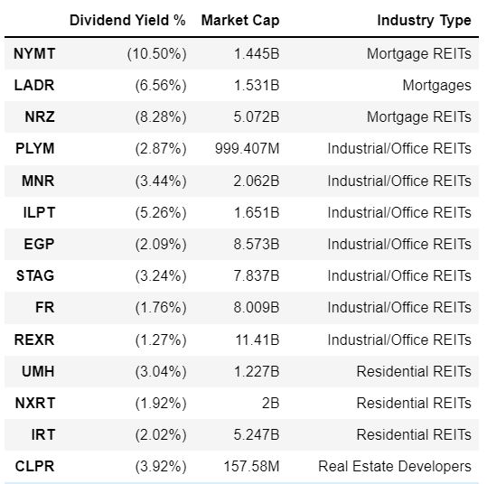Screen dimensions: 487x484
Task: Click NXRT Residential REITs industry cell
Action: 414,404
